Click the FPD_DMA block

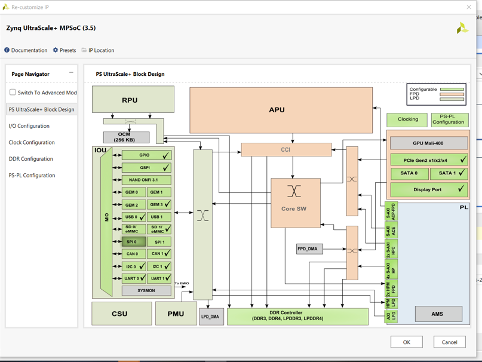[x=309, y=249]
